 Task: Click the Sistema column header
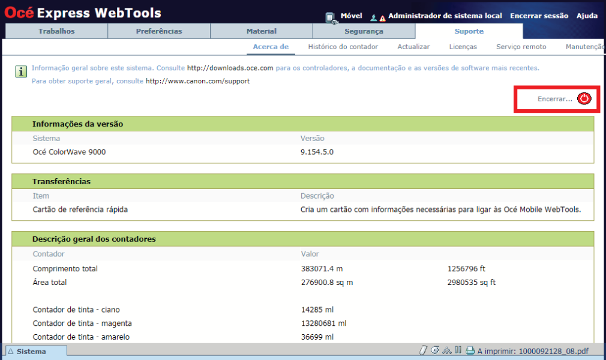point(46,139)
